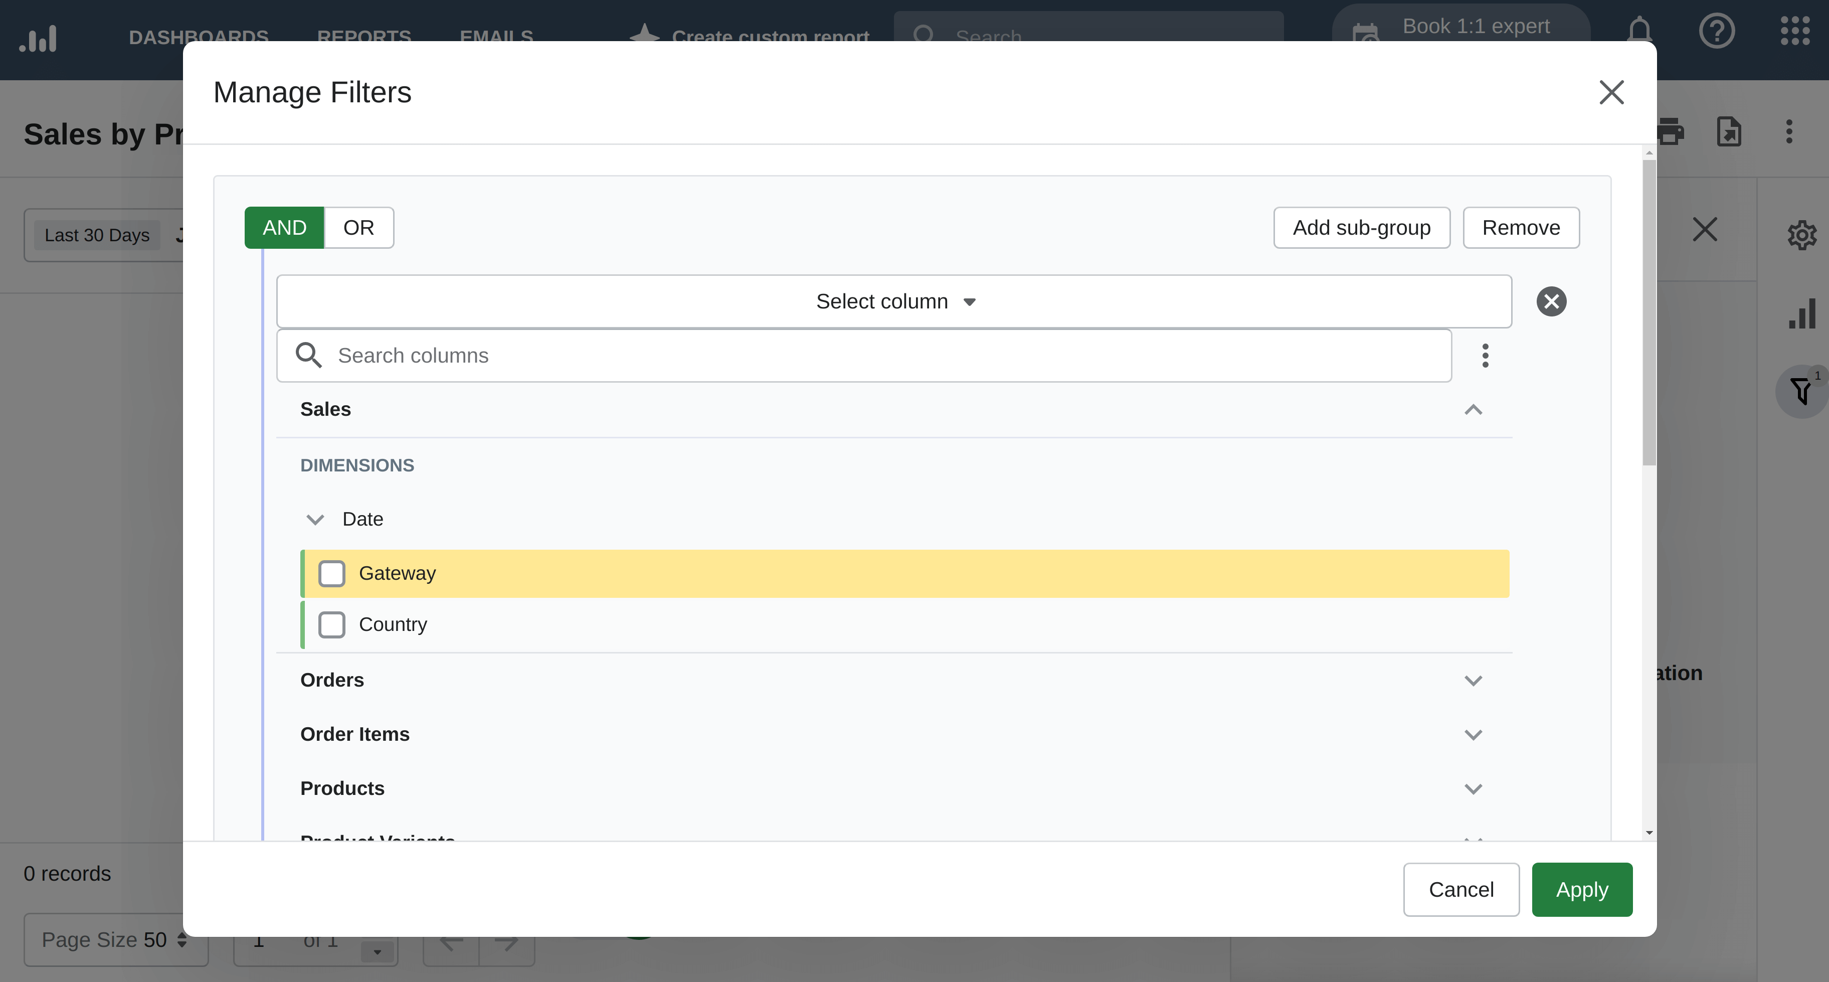Check the Country checkbox

tap(331, 624)
